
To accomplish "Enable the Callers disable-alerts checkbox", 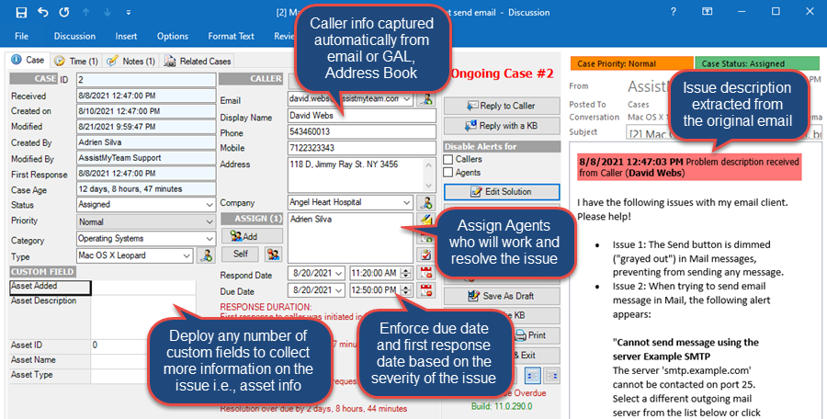I will (449, 159).
